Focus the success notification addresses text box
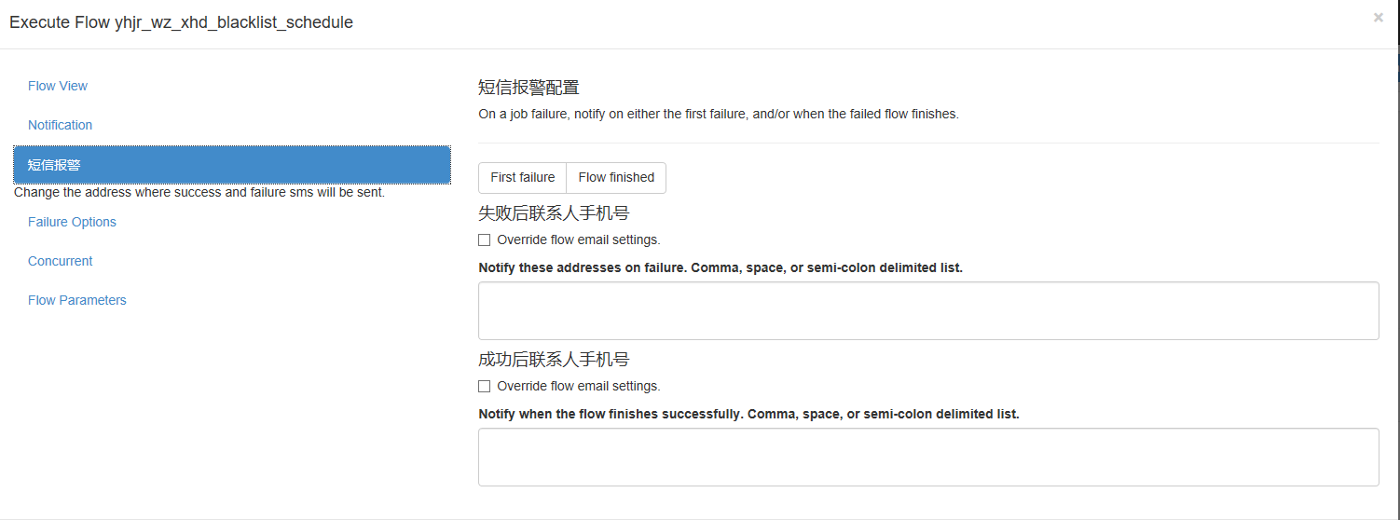Viewport: 1400px width, 520px height. [928, 457]
